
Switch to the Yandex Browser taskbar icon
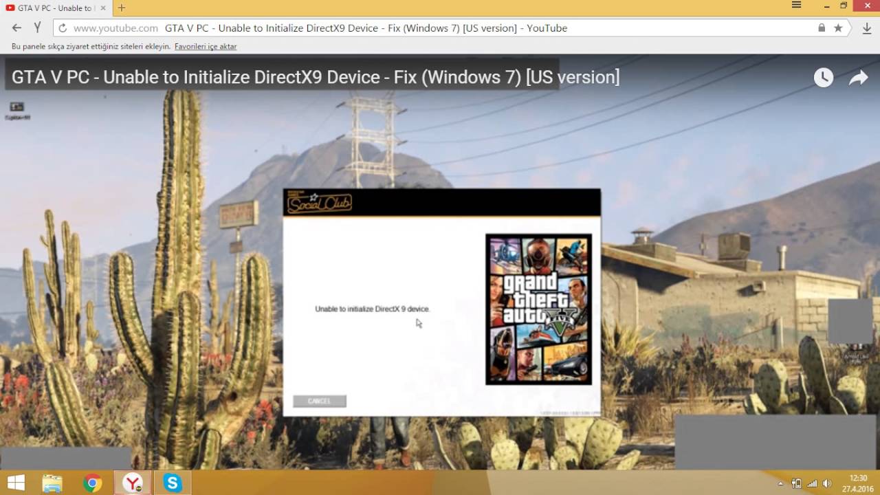pos(133,483)
